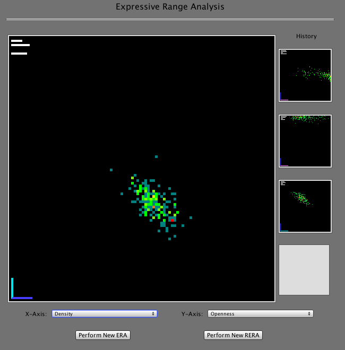
Task: Click the white bars legend in main plot
Action: (x=20, y=47)
